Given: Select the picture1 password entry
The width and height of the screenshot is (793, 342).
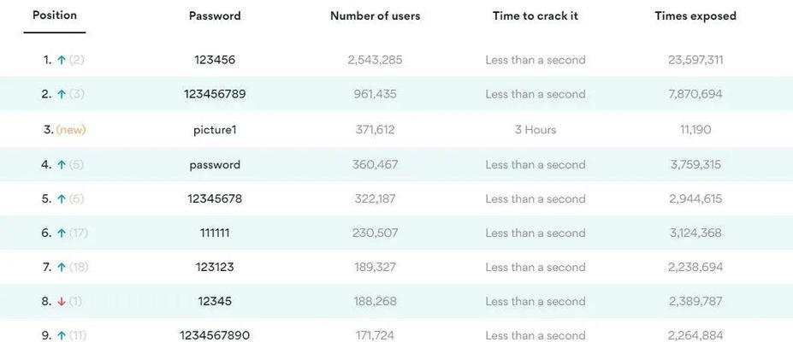Looking at the screenshot, I should pos(215,130).
